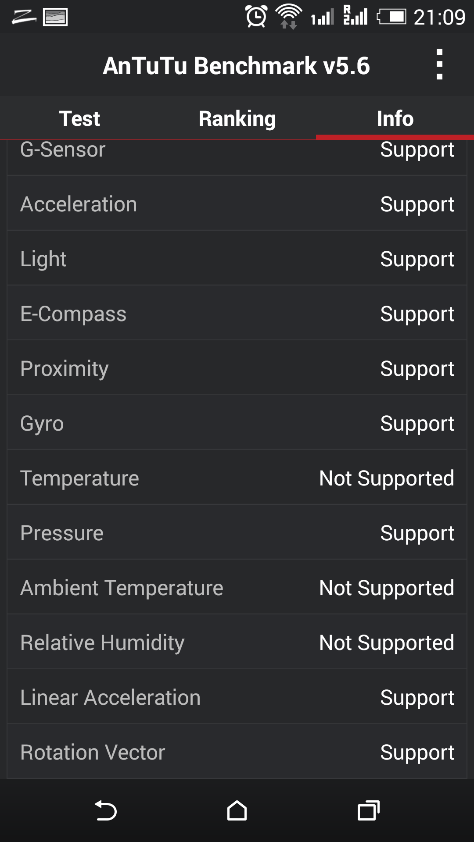This screenshot has height=842, width=474.
Task: Tap the battery indicator icon
Action: click(x=391, y=17)
